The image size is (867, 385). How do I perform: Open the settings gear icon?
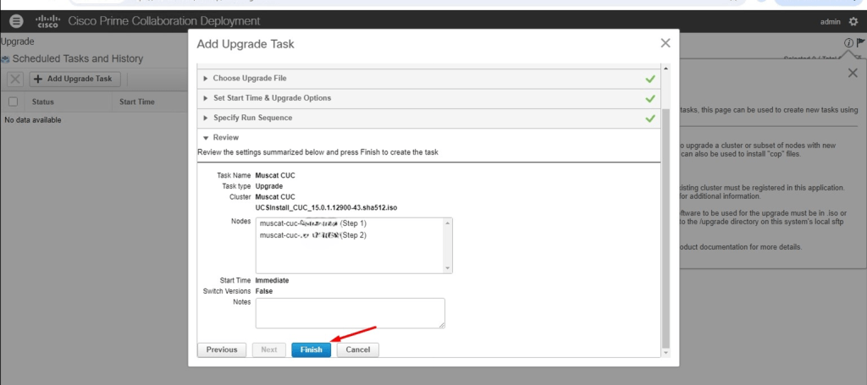tap(853, 21)
